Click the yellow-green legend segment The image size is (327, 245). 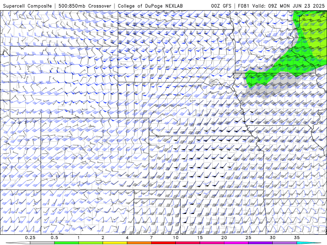[x=91, y=243]
